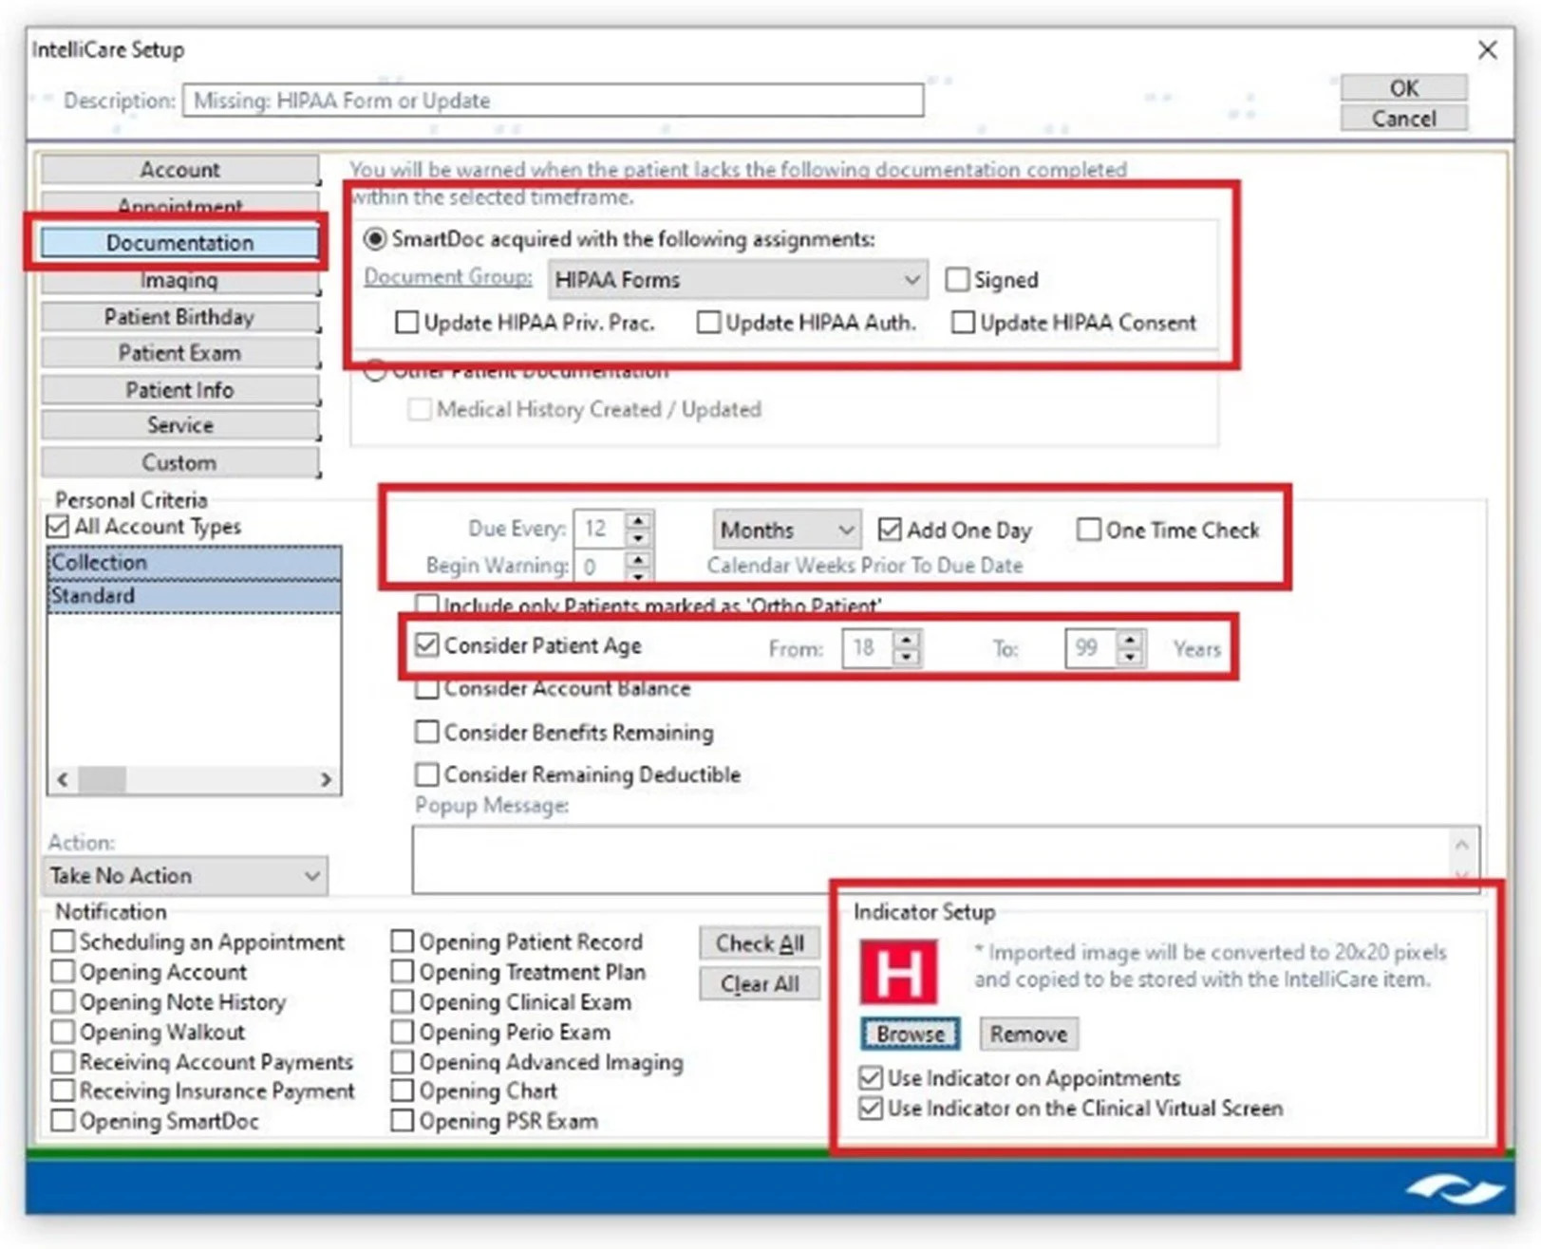
Task: Uncheck Use Indicator on Appointments
Action: point(870,1078)
